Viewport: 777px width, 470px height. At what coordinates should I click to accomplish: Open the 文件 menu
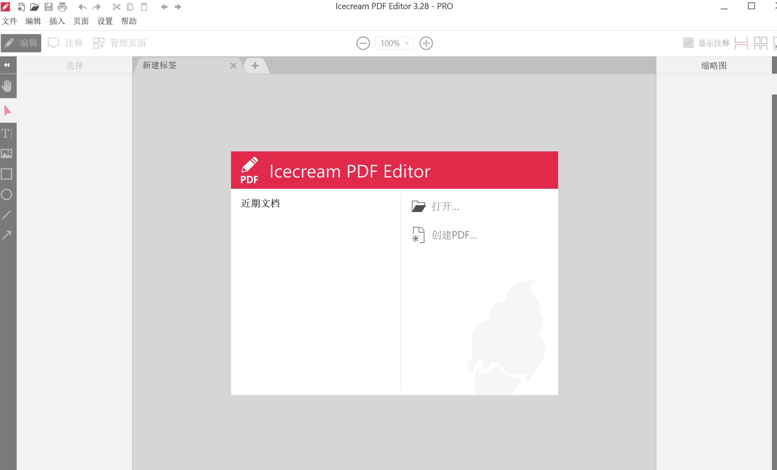(x=9, y=21)
